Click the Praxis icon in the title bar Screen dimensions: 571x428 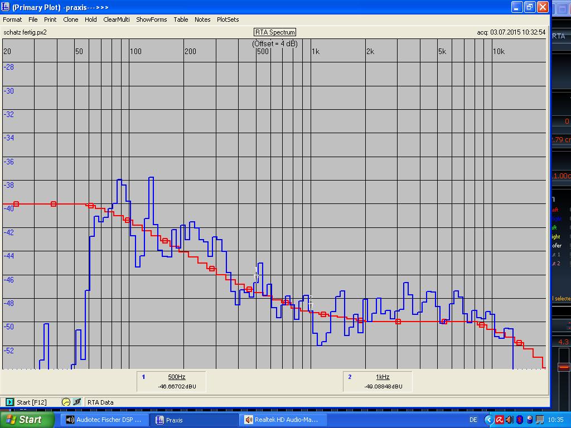(x=6, y=7)
